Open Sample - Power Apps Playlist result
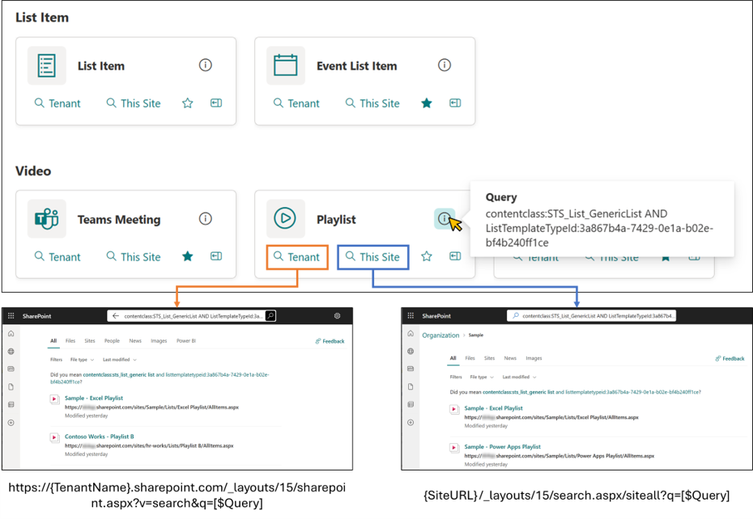753x519 pixels. 502,446
